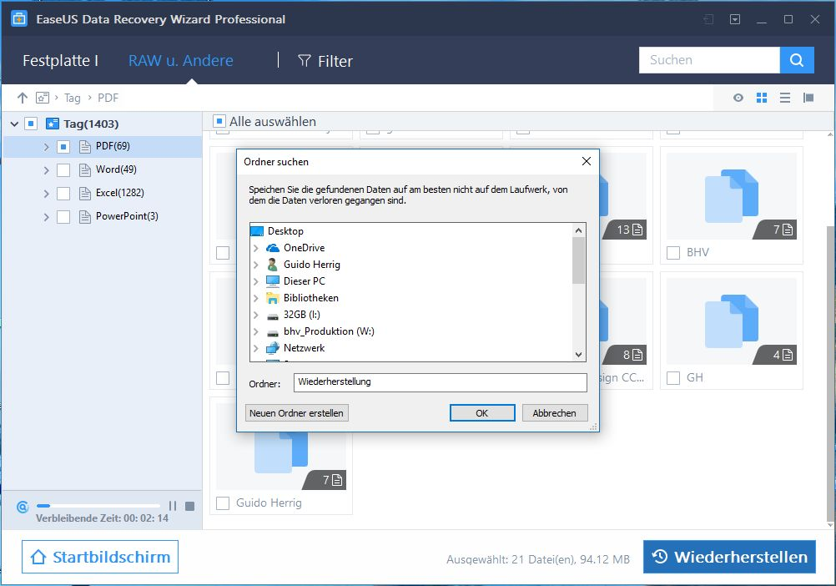Select OneDrive in folder tree
Image resolution: width=836 pixels, height=586 pixels.
[x=304, y=247]
